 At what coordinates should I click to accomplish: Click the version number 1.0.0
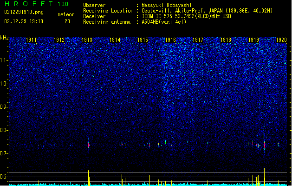[63, 4]
